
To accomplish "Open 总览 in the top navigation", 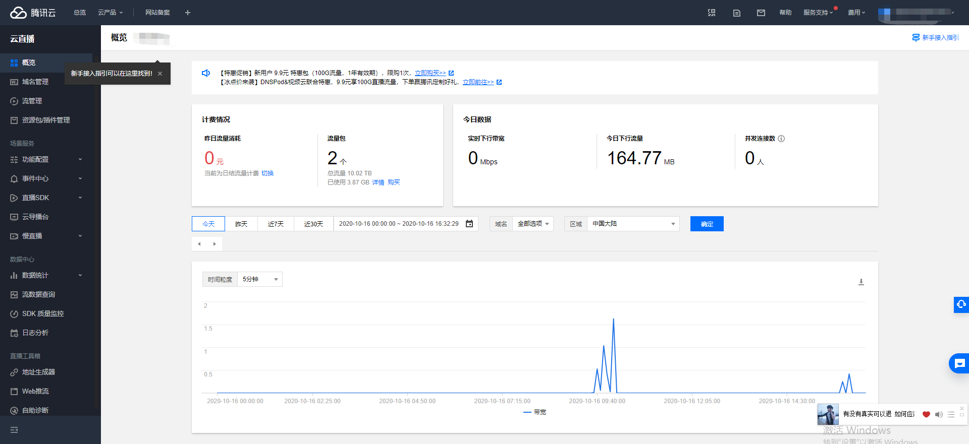I will point(80,13).
